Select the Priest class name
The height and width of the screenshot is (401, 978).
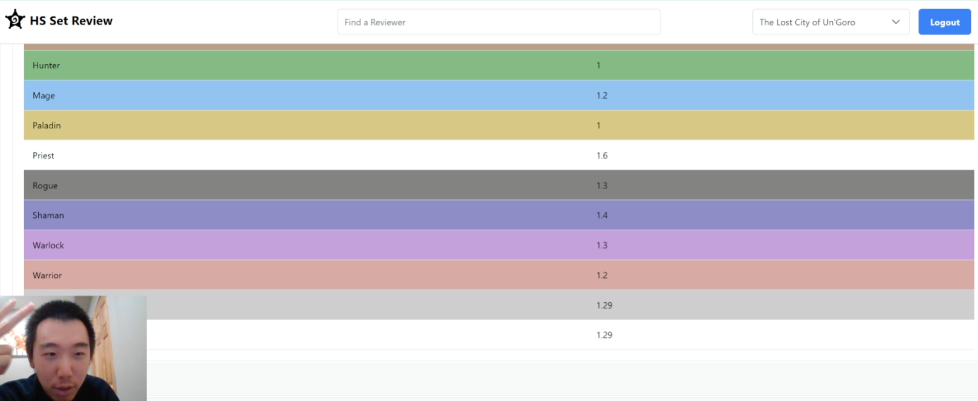[x=43, y=155]
